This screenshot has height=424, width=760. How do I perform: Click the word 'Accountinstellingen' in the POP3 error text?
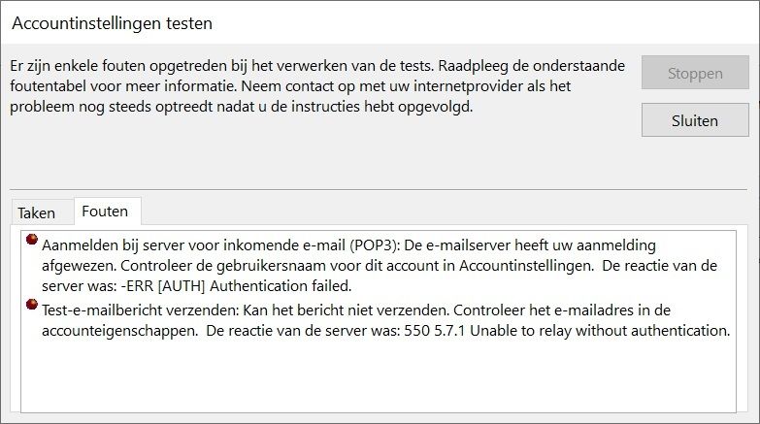525,266
